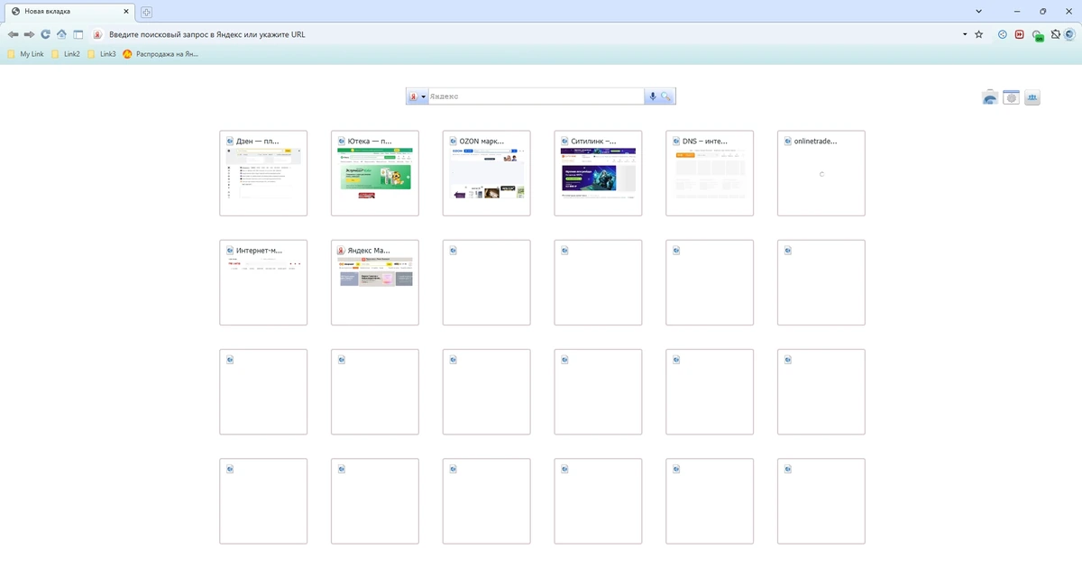This screenshot has height=586, width=1082.
Task: Go to the home page icon
Action: tap(61, 34)
